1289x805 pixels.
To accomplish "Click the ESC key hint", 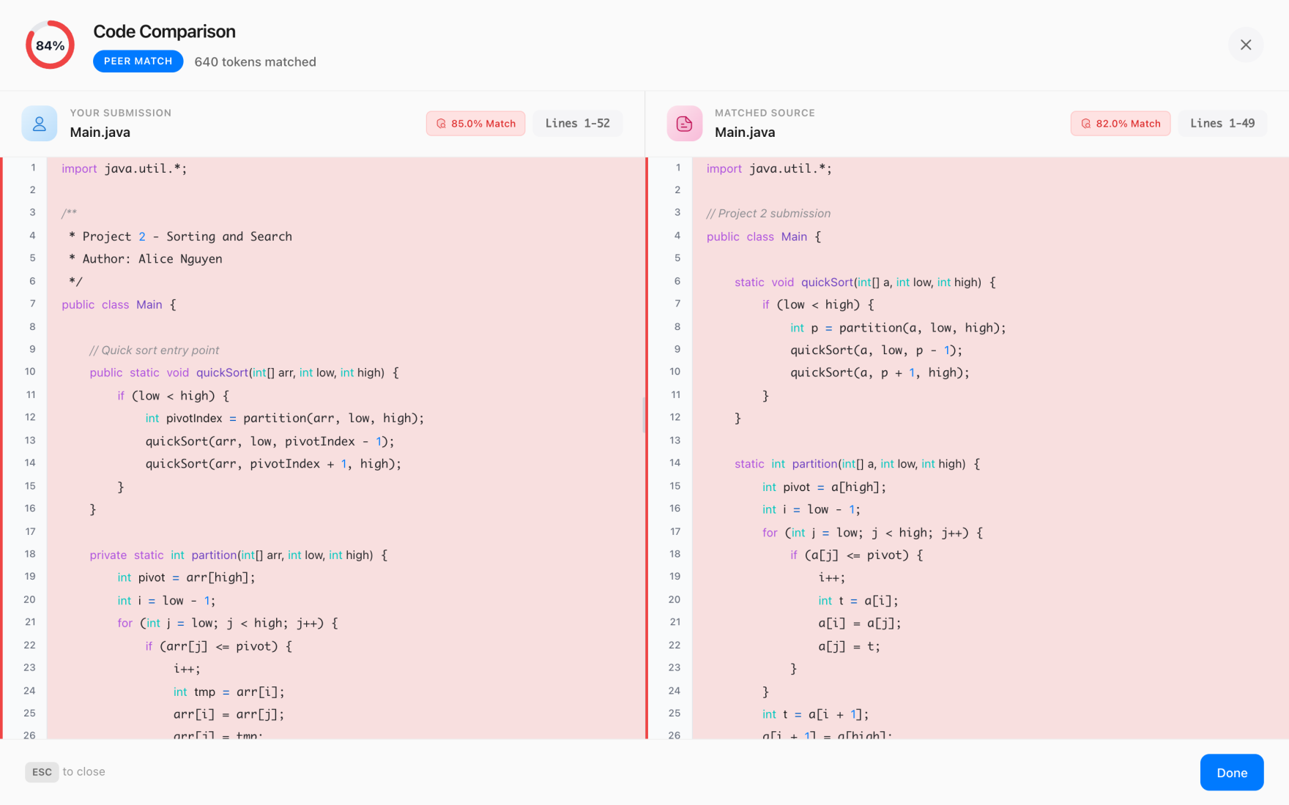I will (42, 771).
